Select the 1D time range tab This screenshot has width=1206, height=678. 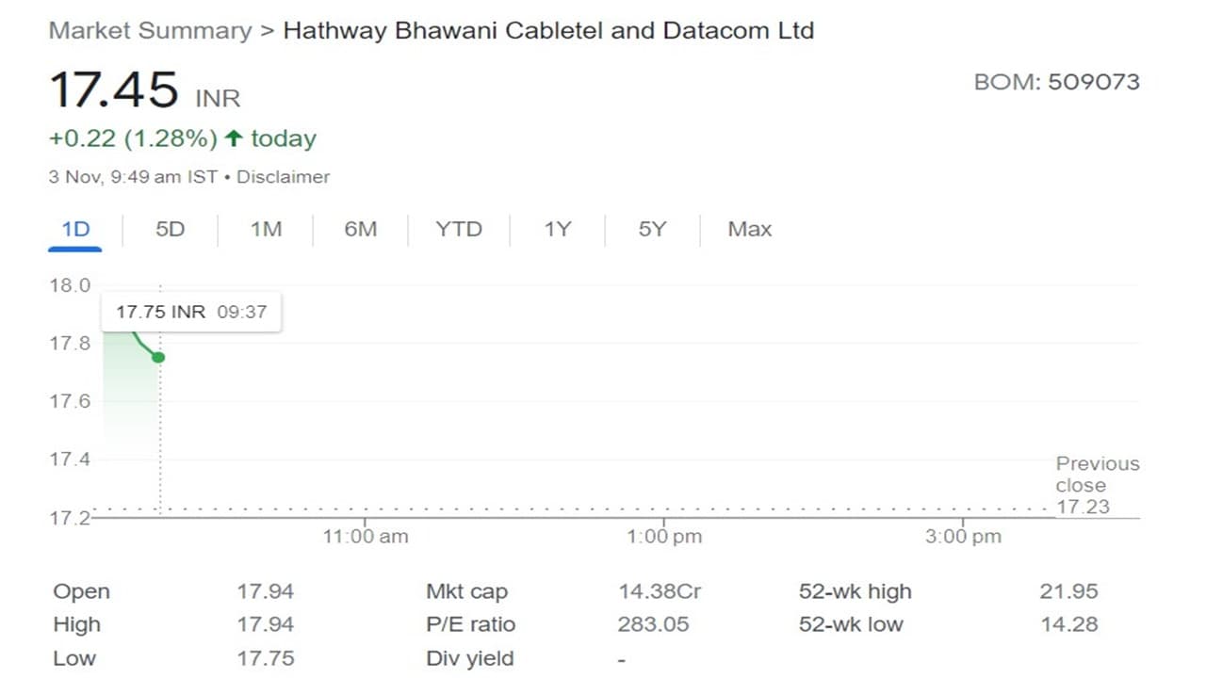point(75,229)
